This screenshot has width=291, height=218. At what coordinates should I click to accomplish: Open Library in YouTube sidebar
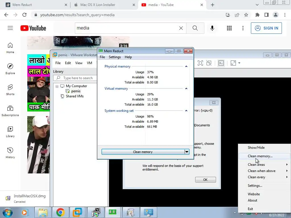tap(10, 132)
